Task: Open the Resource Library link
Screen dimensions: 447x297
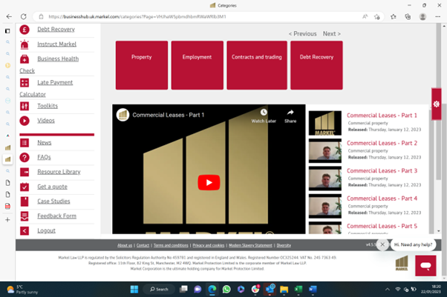Action: click(x=59, y=172)
